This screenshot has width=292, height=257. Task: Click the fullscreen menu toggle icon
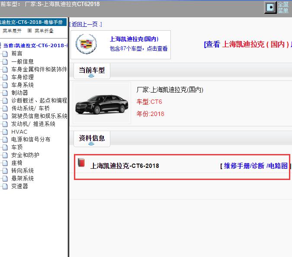coord(270,7)
